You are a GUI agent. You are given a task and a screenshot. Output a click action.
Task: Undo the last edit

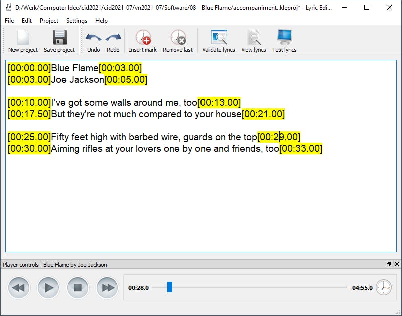point(93,41)
